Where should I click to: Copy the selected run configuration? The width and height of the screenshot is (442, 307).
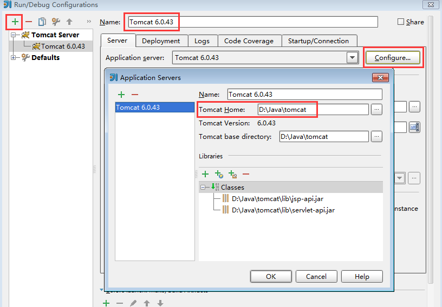click(x=42, y=22)
